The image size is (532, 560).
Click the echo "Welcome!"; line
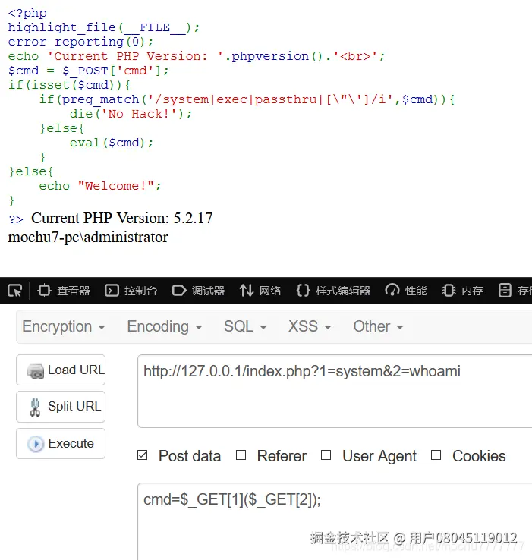point(100,186)
